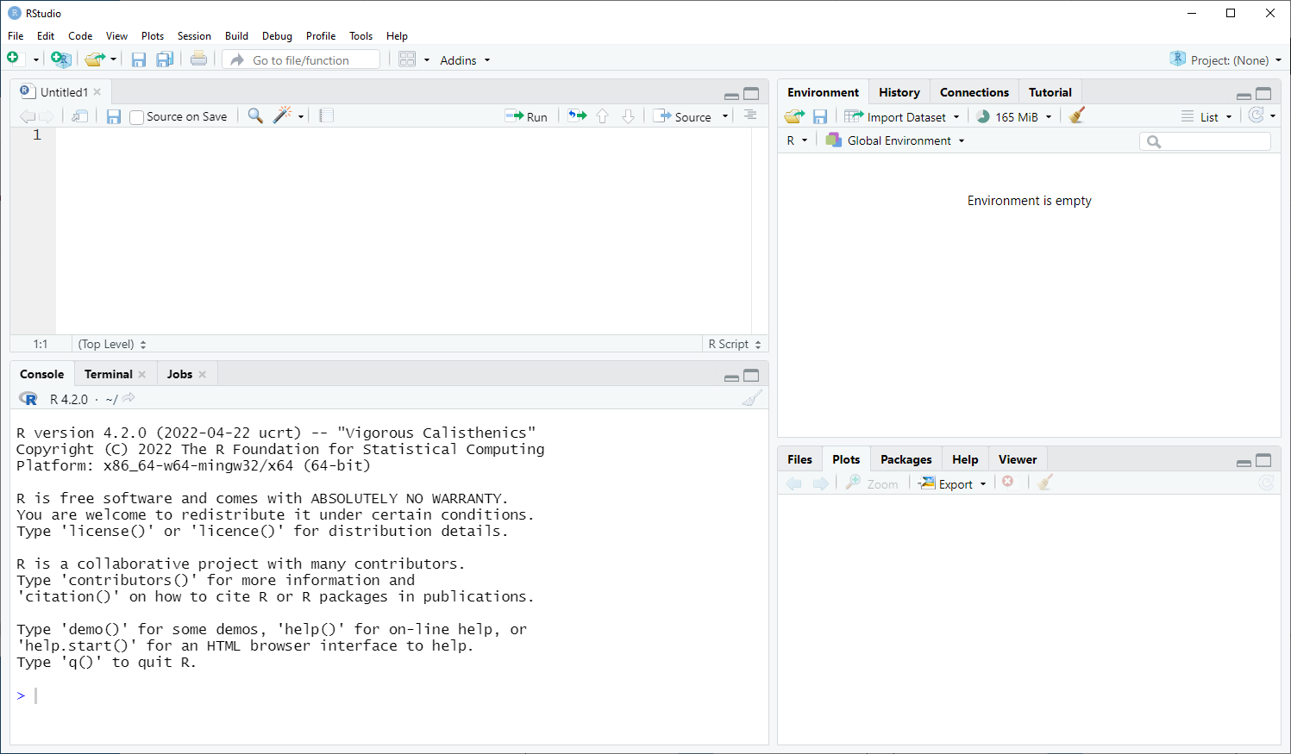Switch to the Packages tab
Screen dimensions: 1291x754
coord(906,459)
